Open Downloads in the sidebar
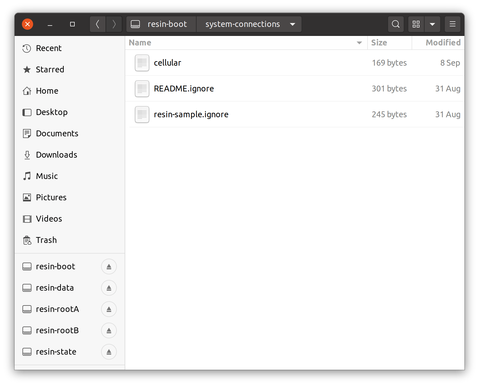Viewport: 479px width, 386px height. pyautogui.click(x=56, y=155)
